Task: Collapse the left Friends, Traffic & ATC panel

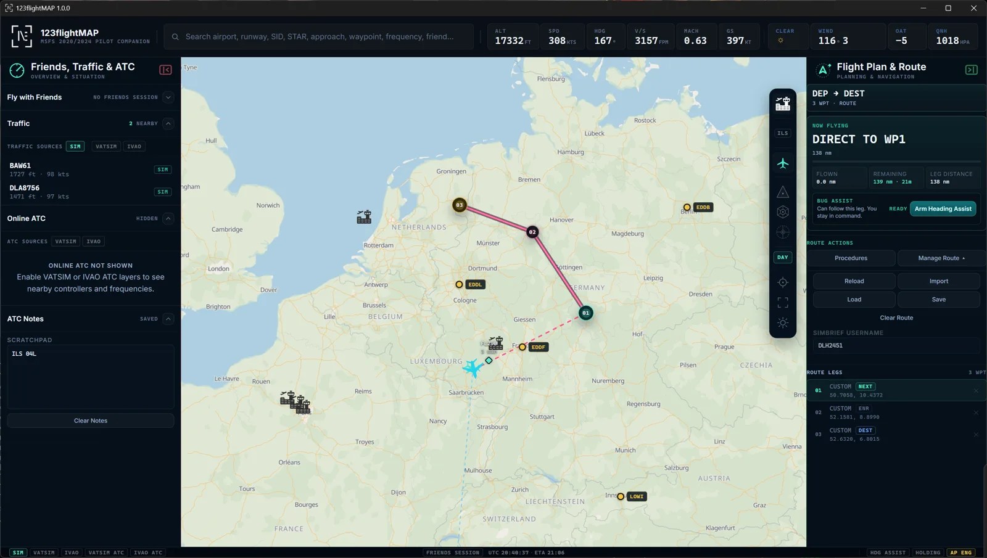Action: [x=165, y=70]
